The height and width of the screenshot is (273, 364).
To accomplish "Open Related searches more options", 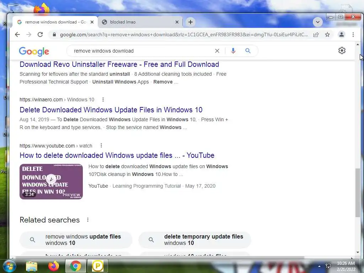I will pos(88,220).
